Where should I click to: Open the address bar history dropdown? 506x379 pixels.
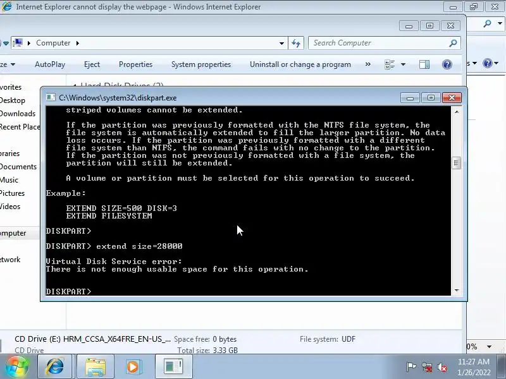click(281, 43)
